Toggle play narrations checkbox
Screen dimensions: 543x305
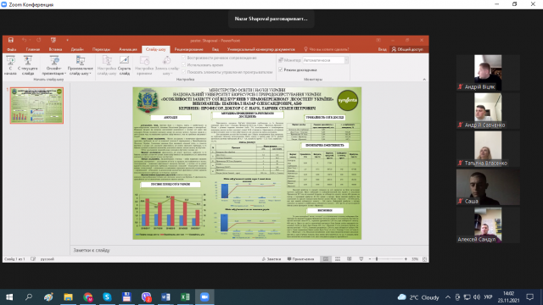coord(183,58)
